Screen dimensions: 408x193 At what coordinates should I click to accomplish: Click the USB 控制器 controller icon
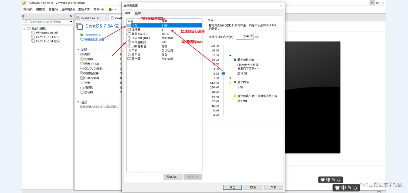pos(129,46)
